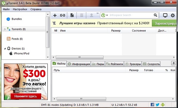Expand the toolbar overflow chevron
Viewport: 178px width, 108px height.
98,13
